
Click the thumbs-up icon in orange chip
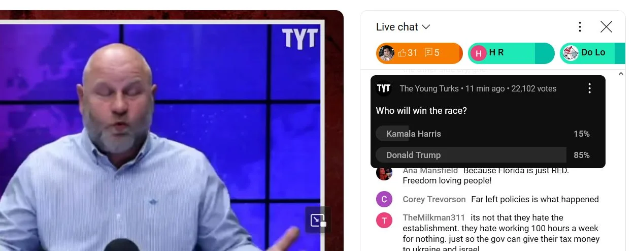pos(402,53)
